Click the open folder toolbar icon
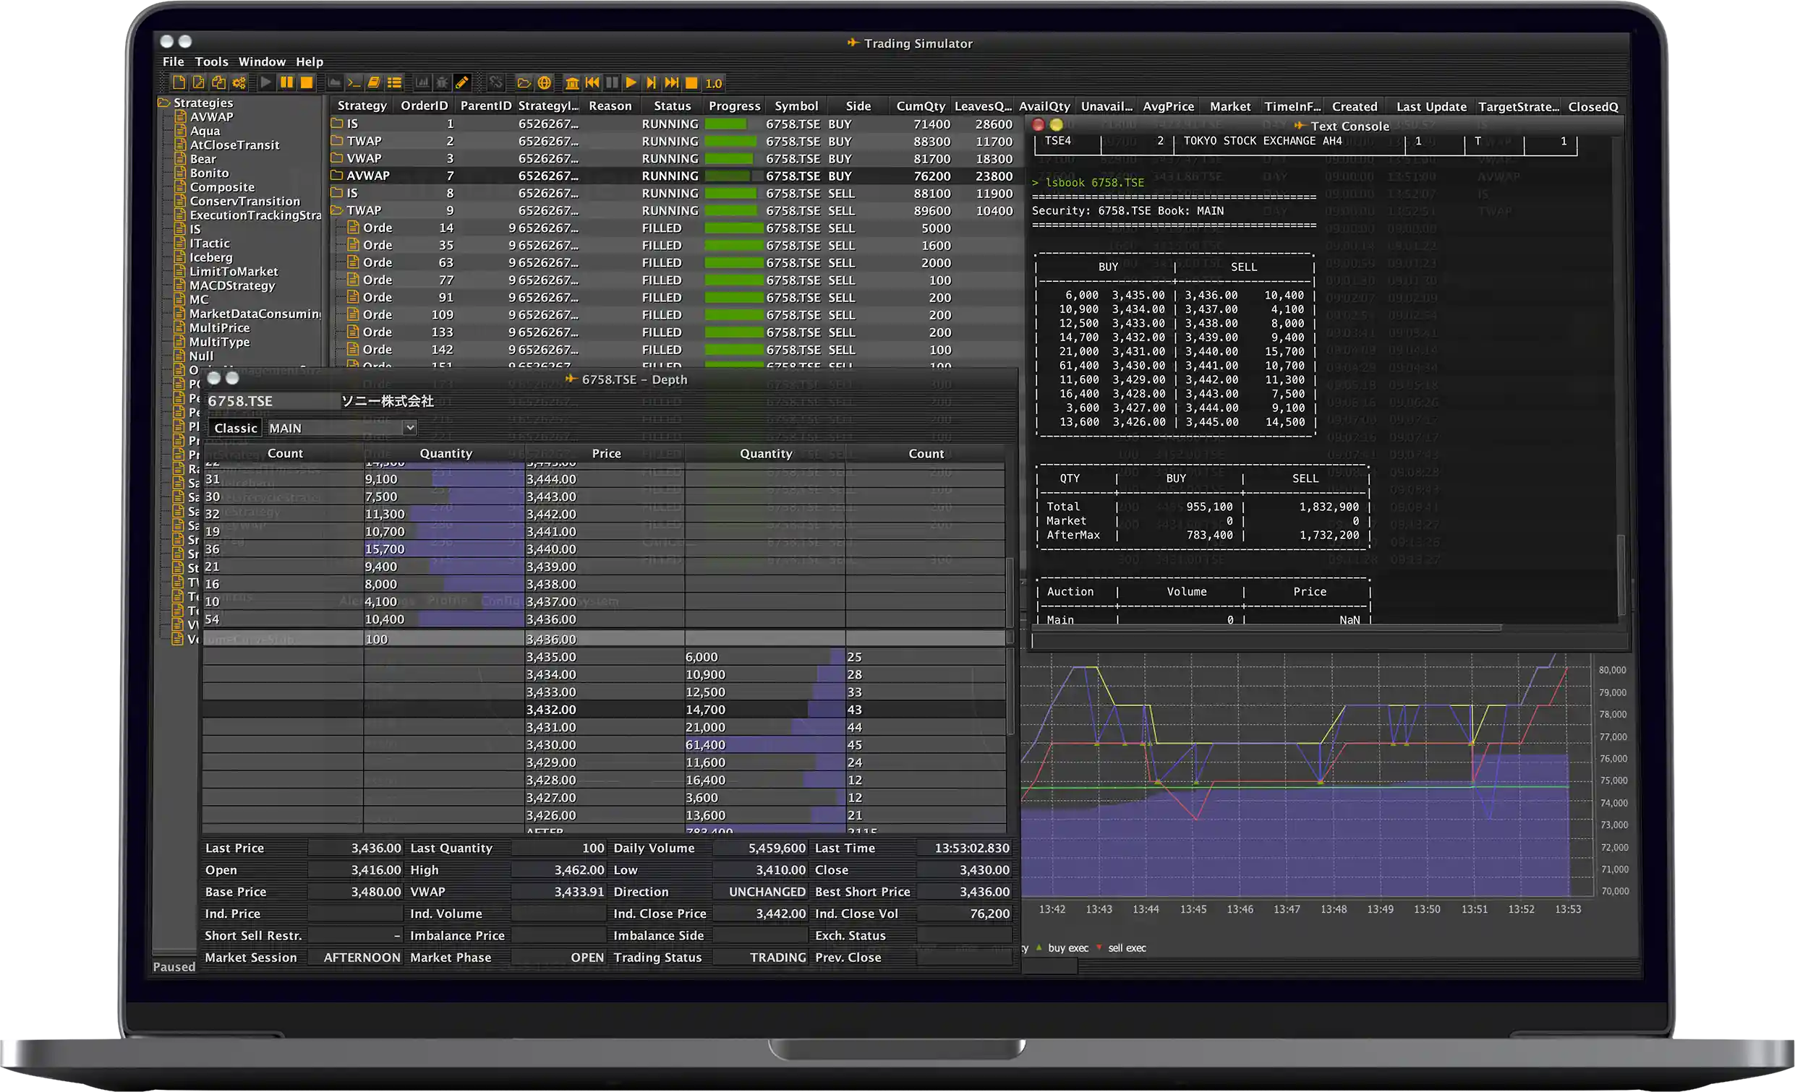Viewport: 1795px width, 1092px height. point(524,83)
